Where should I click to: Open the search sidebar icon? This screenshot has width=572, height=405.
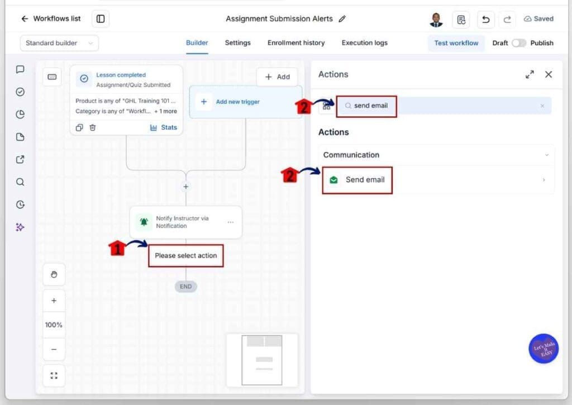(20, 182)
